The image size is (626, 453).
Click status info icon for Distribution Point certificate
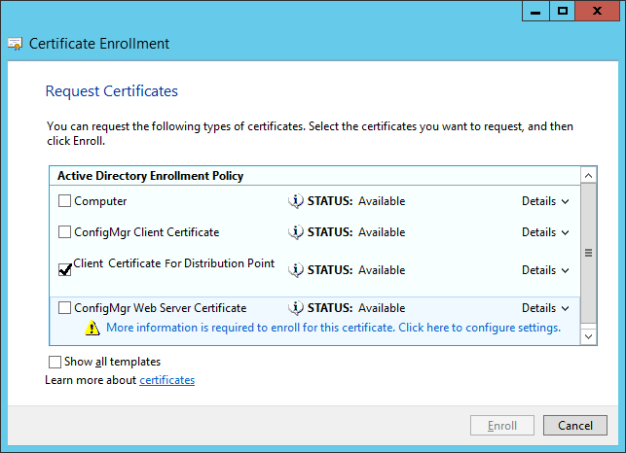point(296,270)
